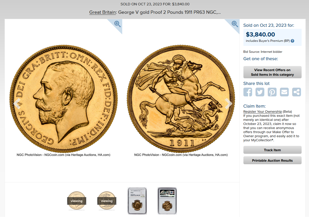Share this lot on Pinterest

pyautogui.click(x=272, y=92)
